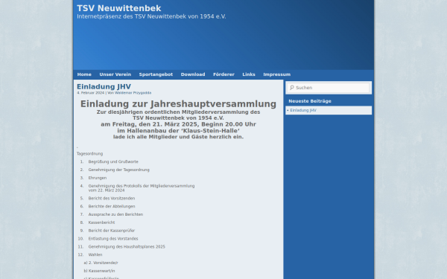Click the 4. Februar 2024 post date
This screenshot has height=279, width=447.
click(x=90, y=93)
